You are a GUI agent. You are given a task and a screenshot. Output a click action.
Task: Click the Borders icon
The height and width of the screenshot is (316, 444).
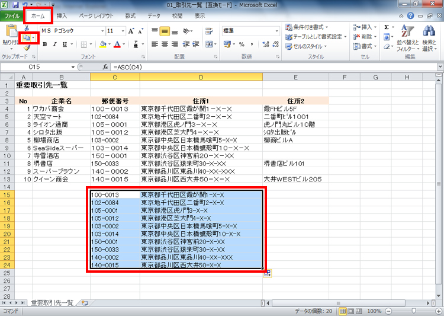tap(84, 44)
